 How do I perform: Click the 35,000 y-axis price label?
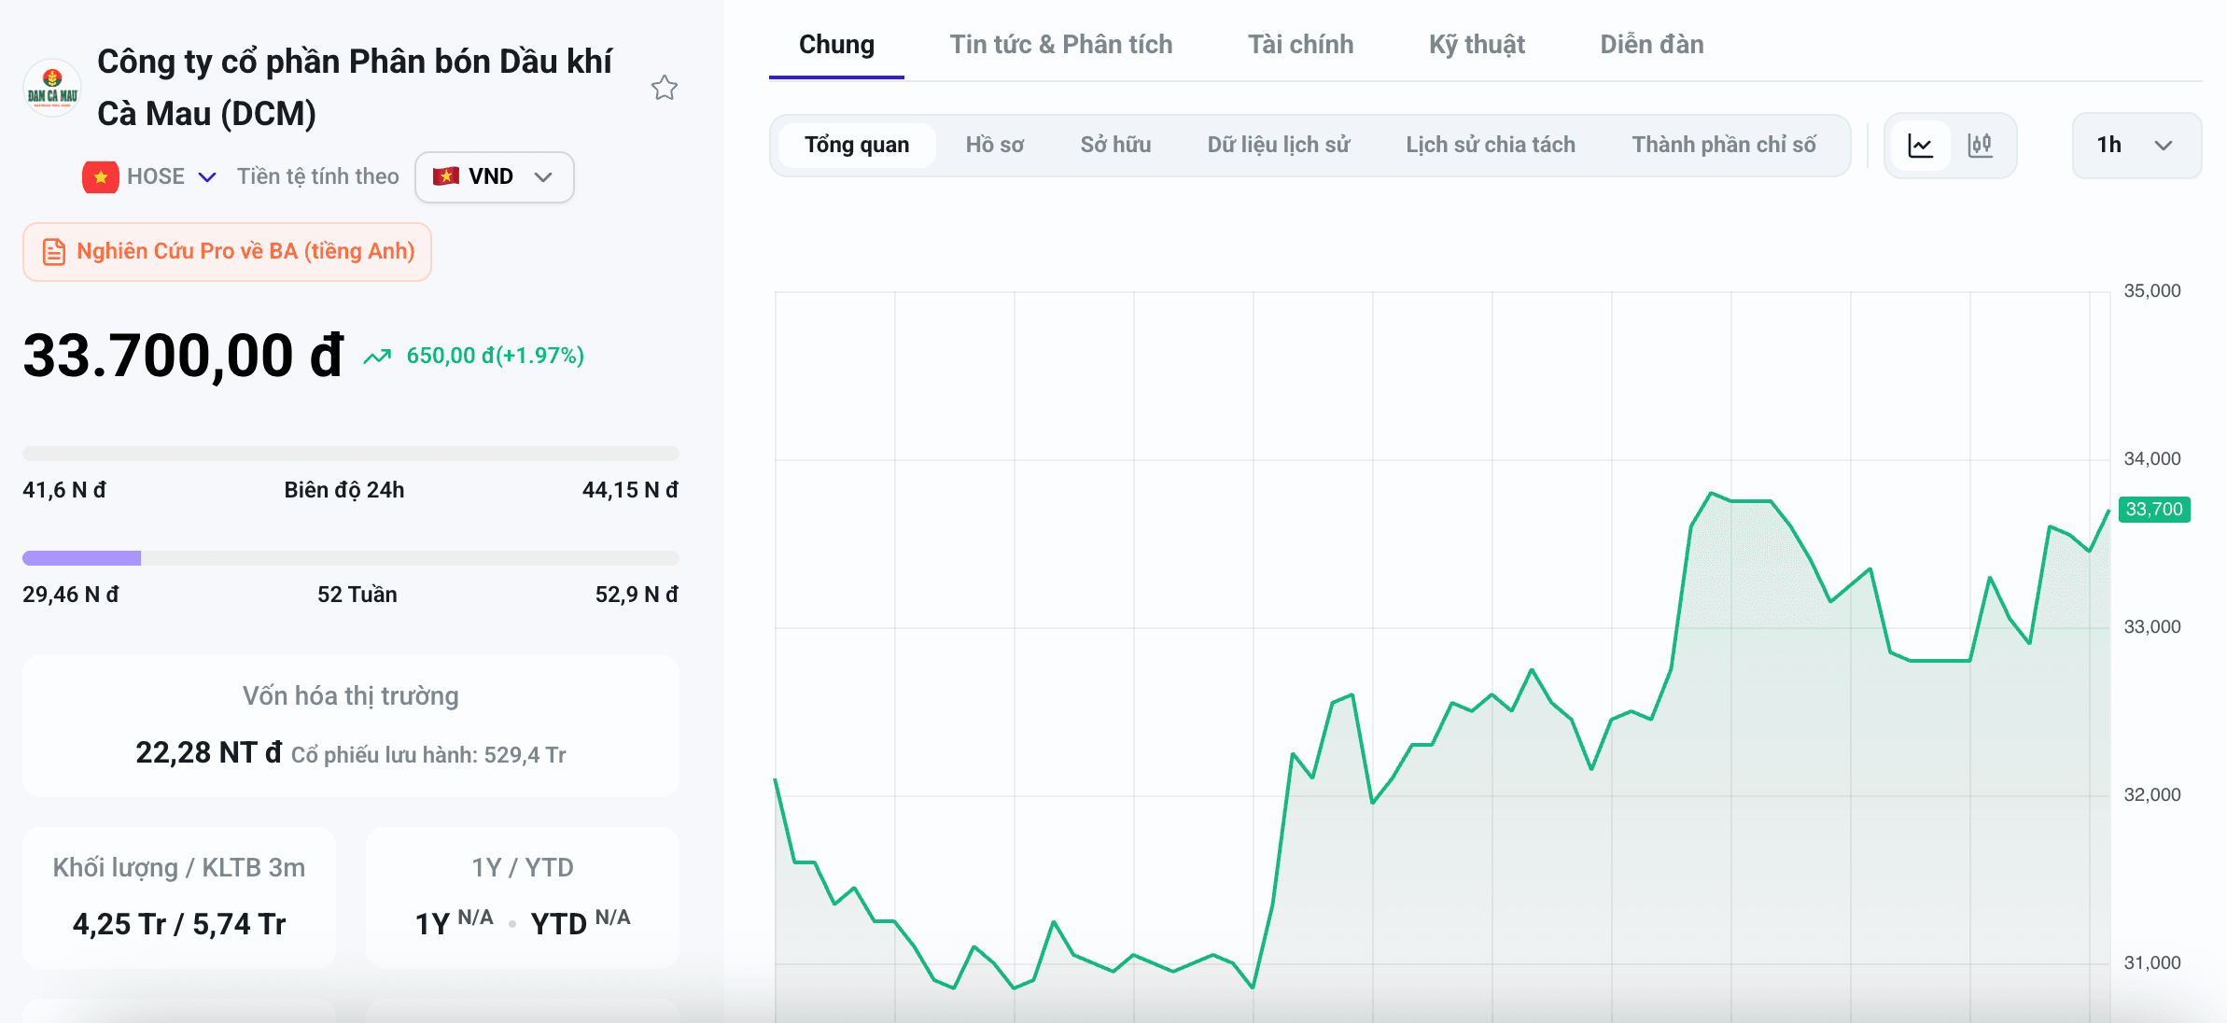click(x=2152, y=291)
